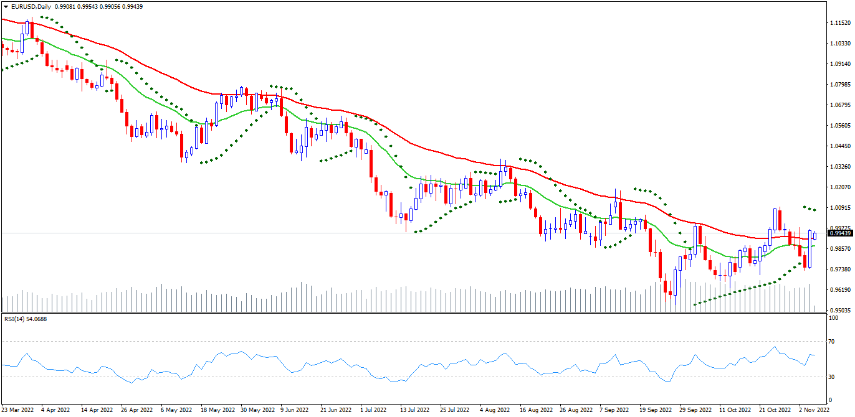
Task: Click the 16 Aug 2022 date label
Action: click(x=537, y=410)
